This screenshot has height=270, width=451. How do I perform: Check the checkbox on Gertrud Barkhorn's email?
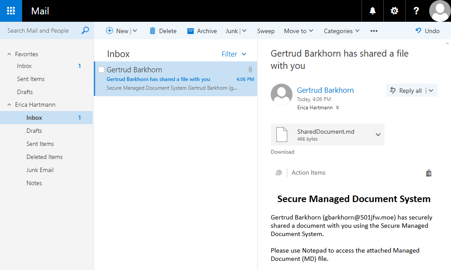pyautogui.click(x=101, y=69)
